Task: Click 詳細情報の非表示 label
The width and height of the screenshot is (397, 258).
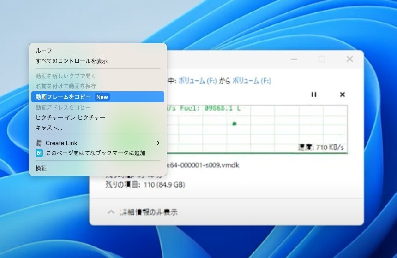Action: pos(149,212)
